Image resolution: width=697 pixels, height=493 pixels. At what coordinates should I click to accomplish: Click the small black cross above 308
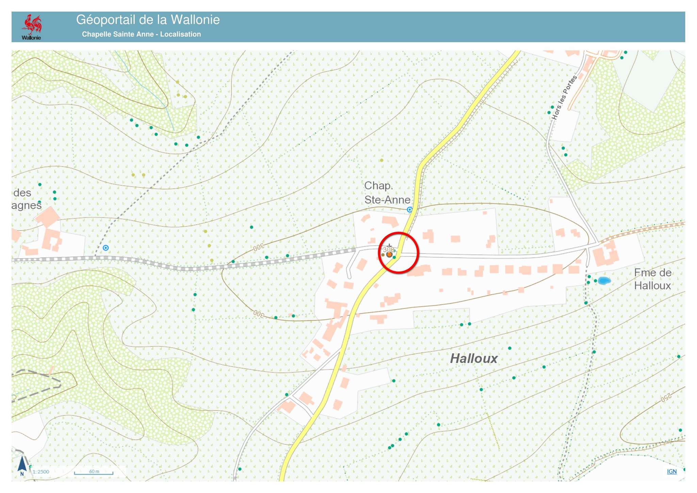[389, 245]
